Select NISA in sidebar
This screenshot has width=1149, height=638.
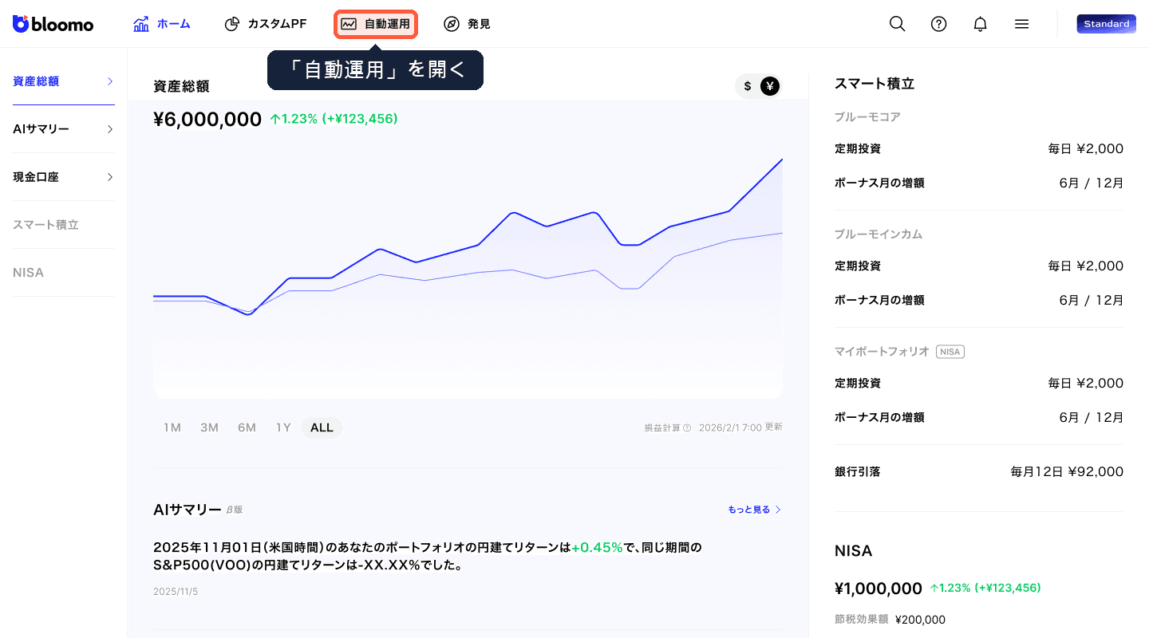coord(64,273)
